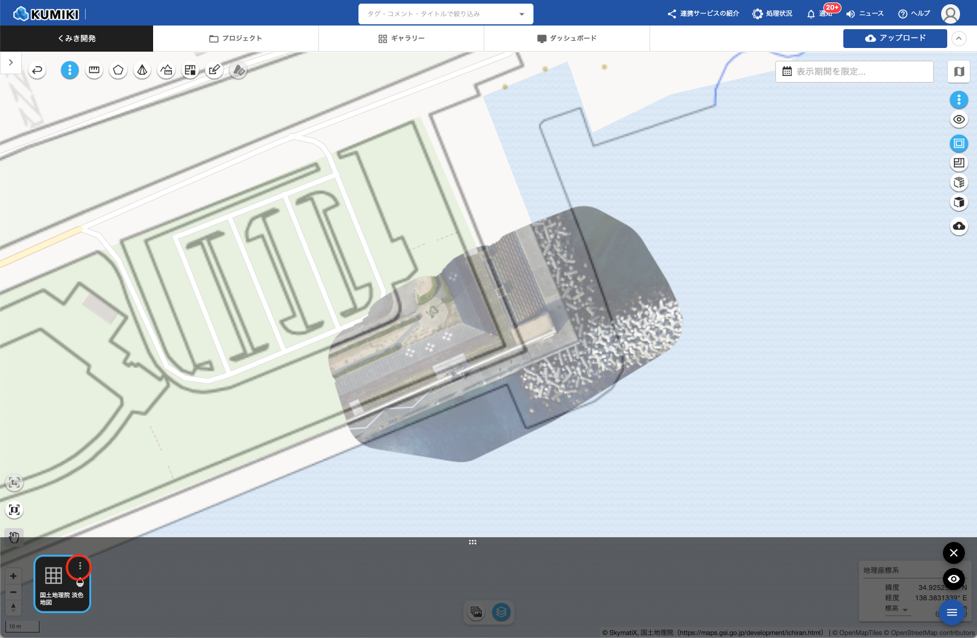
Task: Open the point cloud cube view
Action: 959,182
